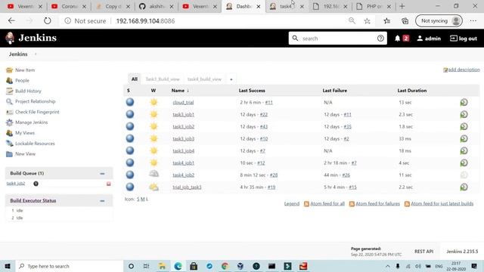Add page to favorites star icon
Screen dimensions: 484x272
367,21
